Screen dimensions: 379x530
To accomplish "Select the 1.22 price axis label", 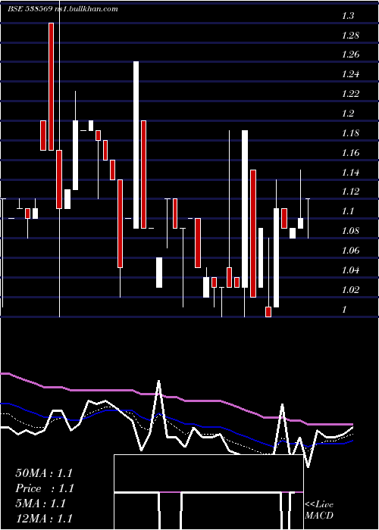I will [350, 94].
